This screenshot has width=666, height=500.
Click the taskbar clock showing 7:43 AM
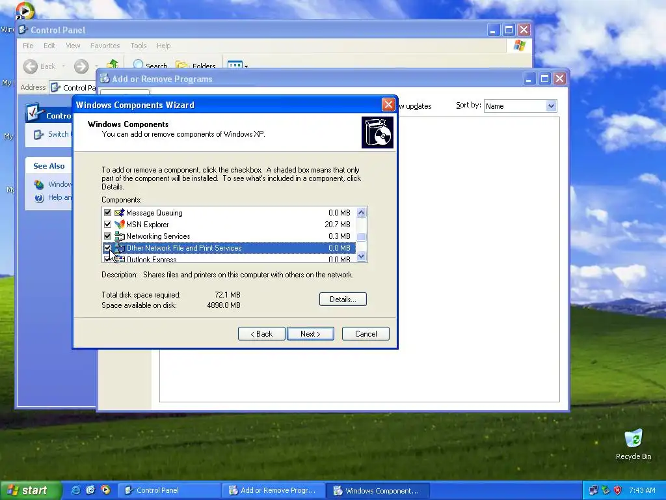tap(642, 490)
